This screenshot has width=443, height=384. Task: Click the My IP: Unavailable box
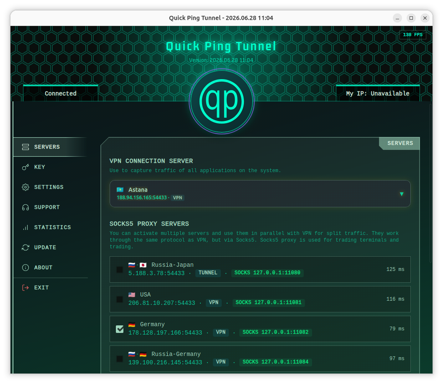(378, 93)
